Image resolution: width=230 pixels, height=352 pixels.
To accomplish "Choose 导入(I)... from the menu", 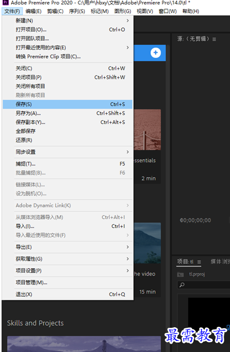I will click(67, 226).
